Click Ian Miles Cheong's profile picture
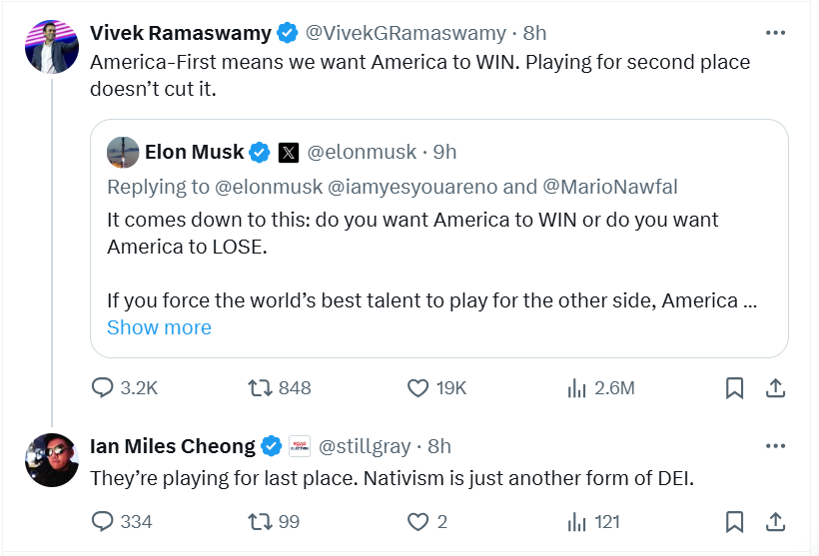This screenshot has height=556, width=819. pos(52,459)
